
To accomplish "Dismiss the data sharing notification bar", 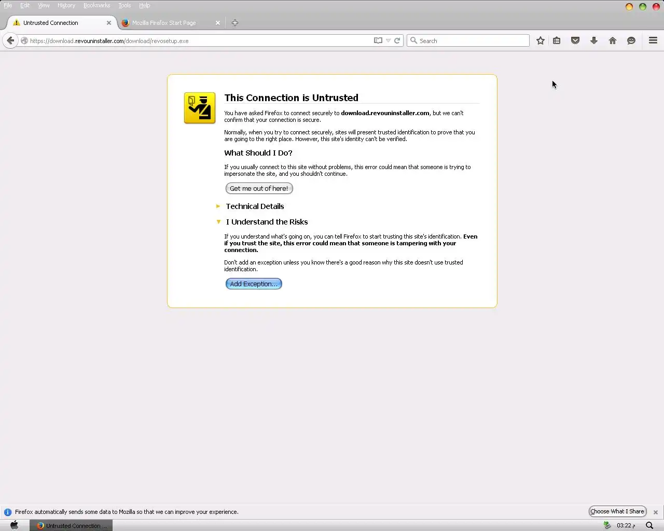I will (x=656, y=512).
